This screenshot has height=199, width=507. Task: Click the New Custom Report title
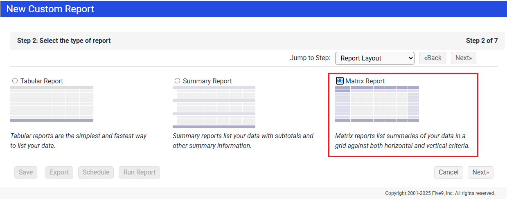50,9
